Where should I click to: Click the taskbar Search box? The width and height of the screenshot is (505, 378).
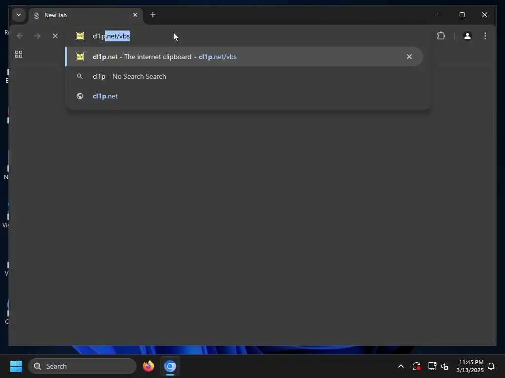tap(82, 366)
